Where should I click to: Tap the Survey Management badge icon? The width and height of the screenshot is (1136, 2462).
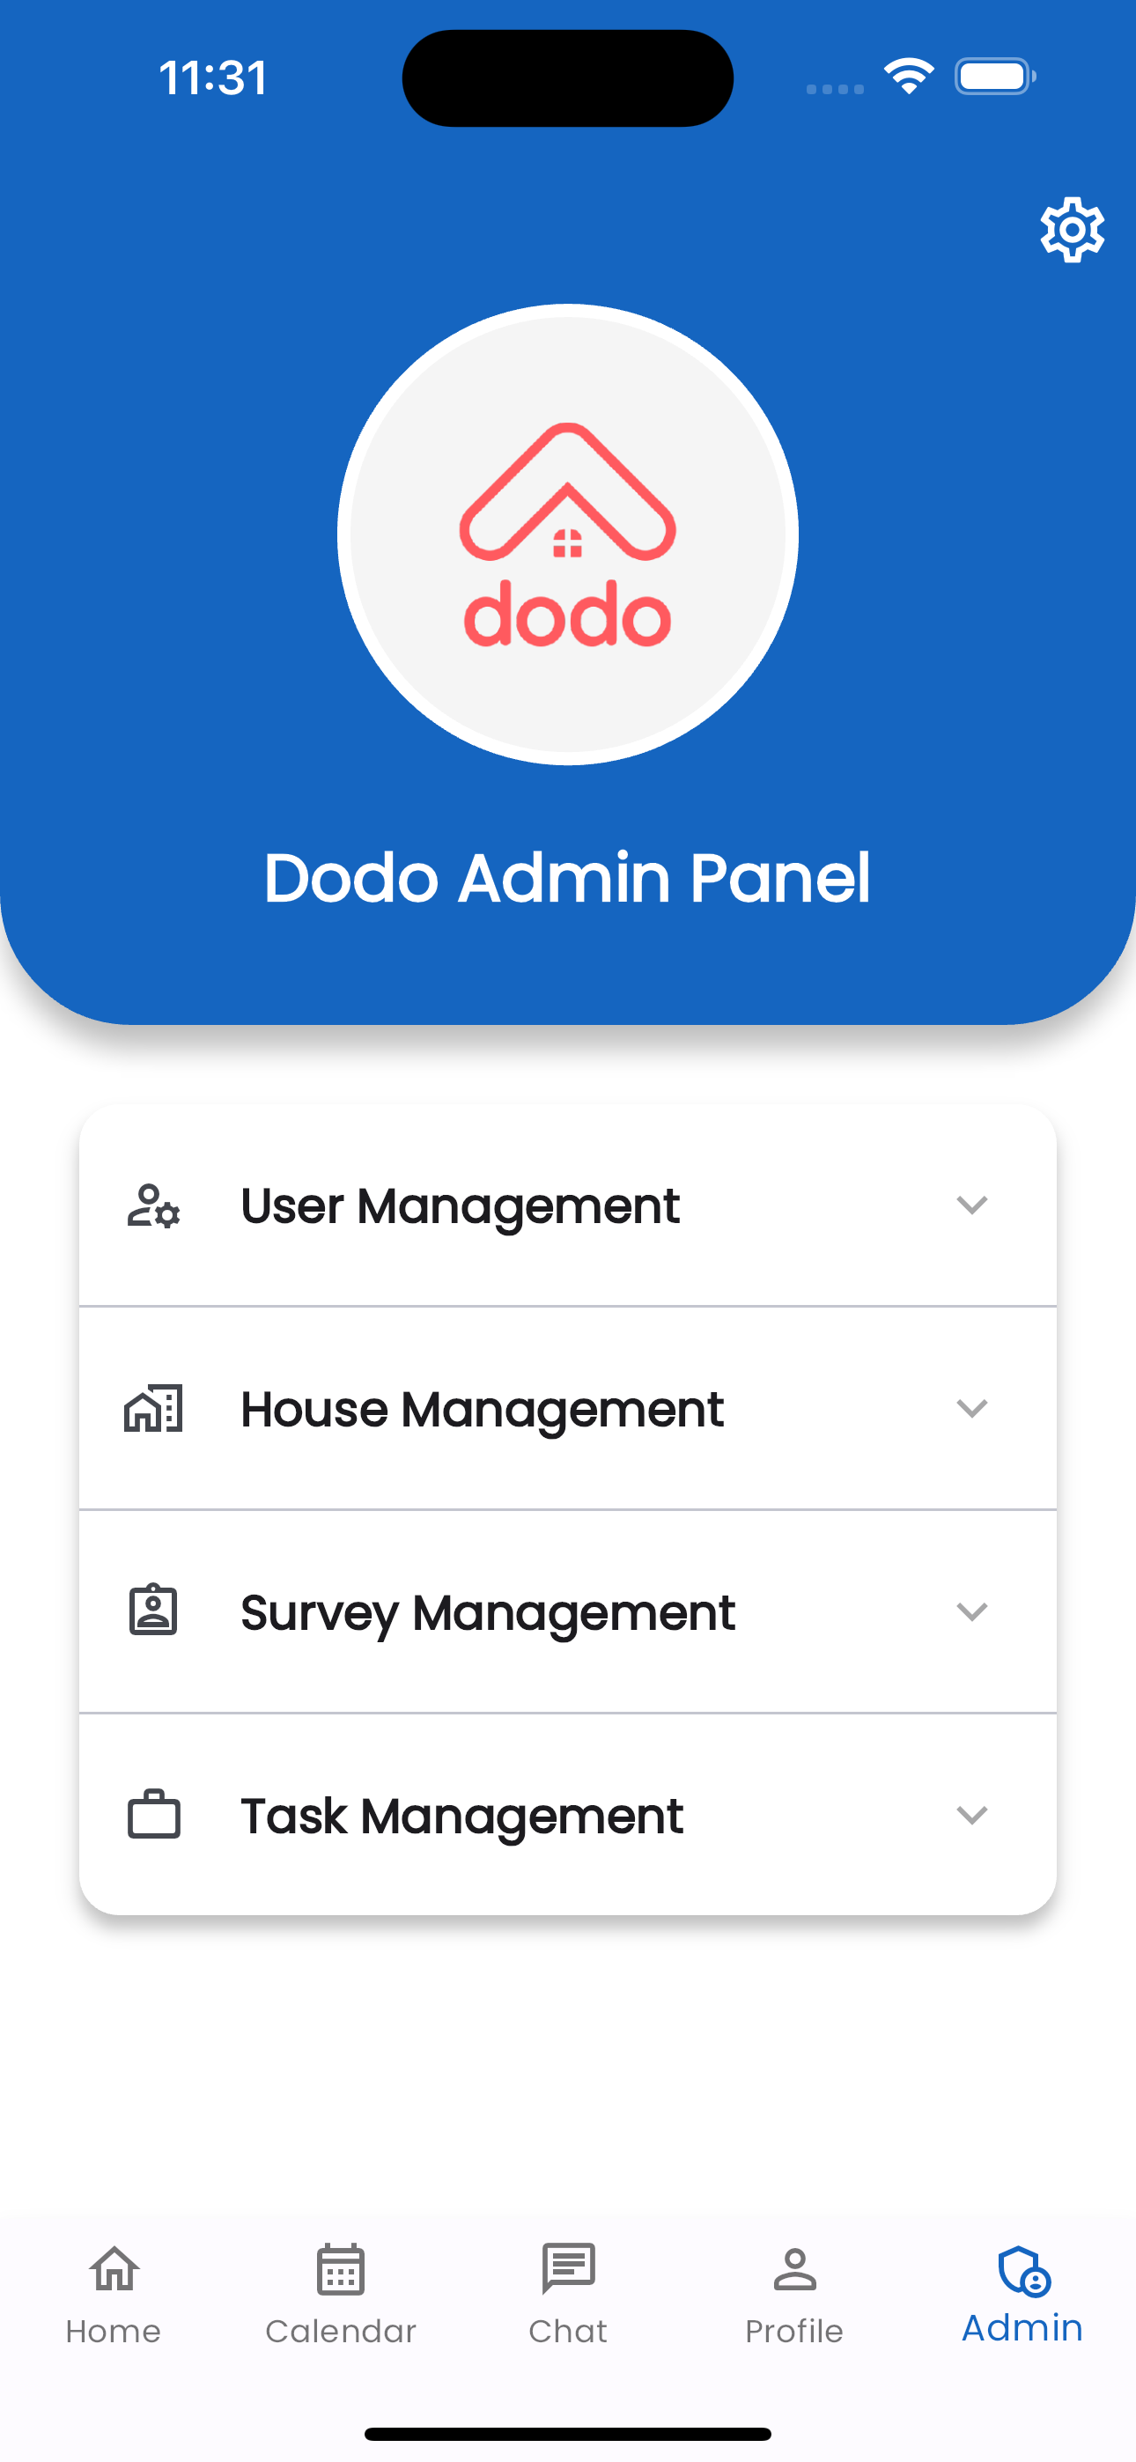(x=153, y=1611)
